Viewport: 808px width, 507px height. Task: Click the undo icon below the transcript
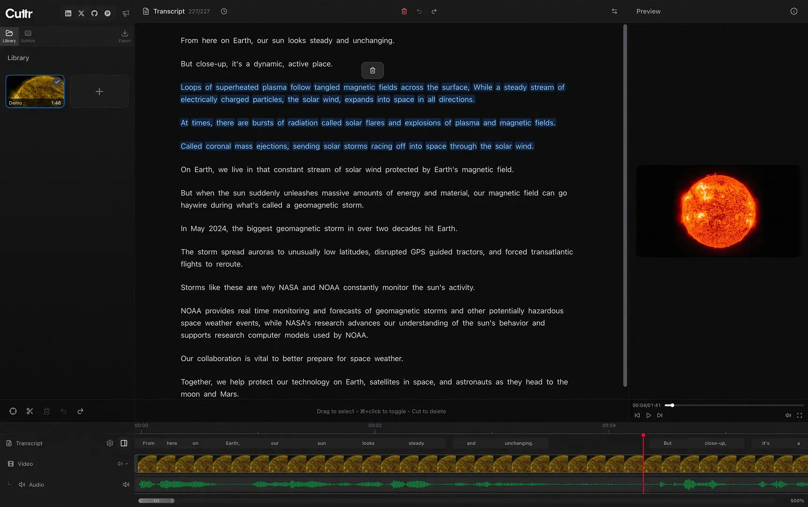click(64, 411)
